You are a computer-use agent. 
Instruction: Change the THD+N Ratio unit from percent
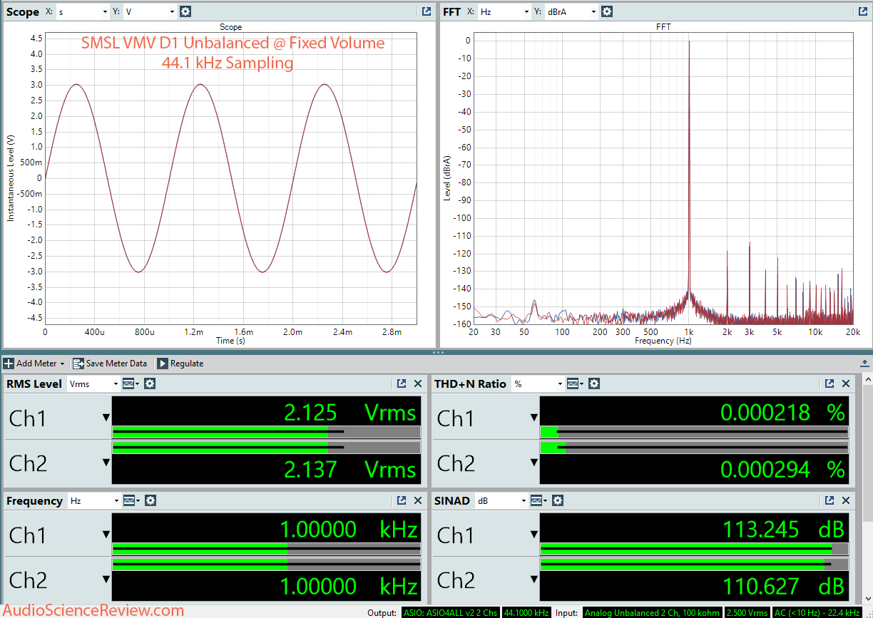(x=538, y=383)
